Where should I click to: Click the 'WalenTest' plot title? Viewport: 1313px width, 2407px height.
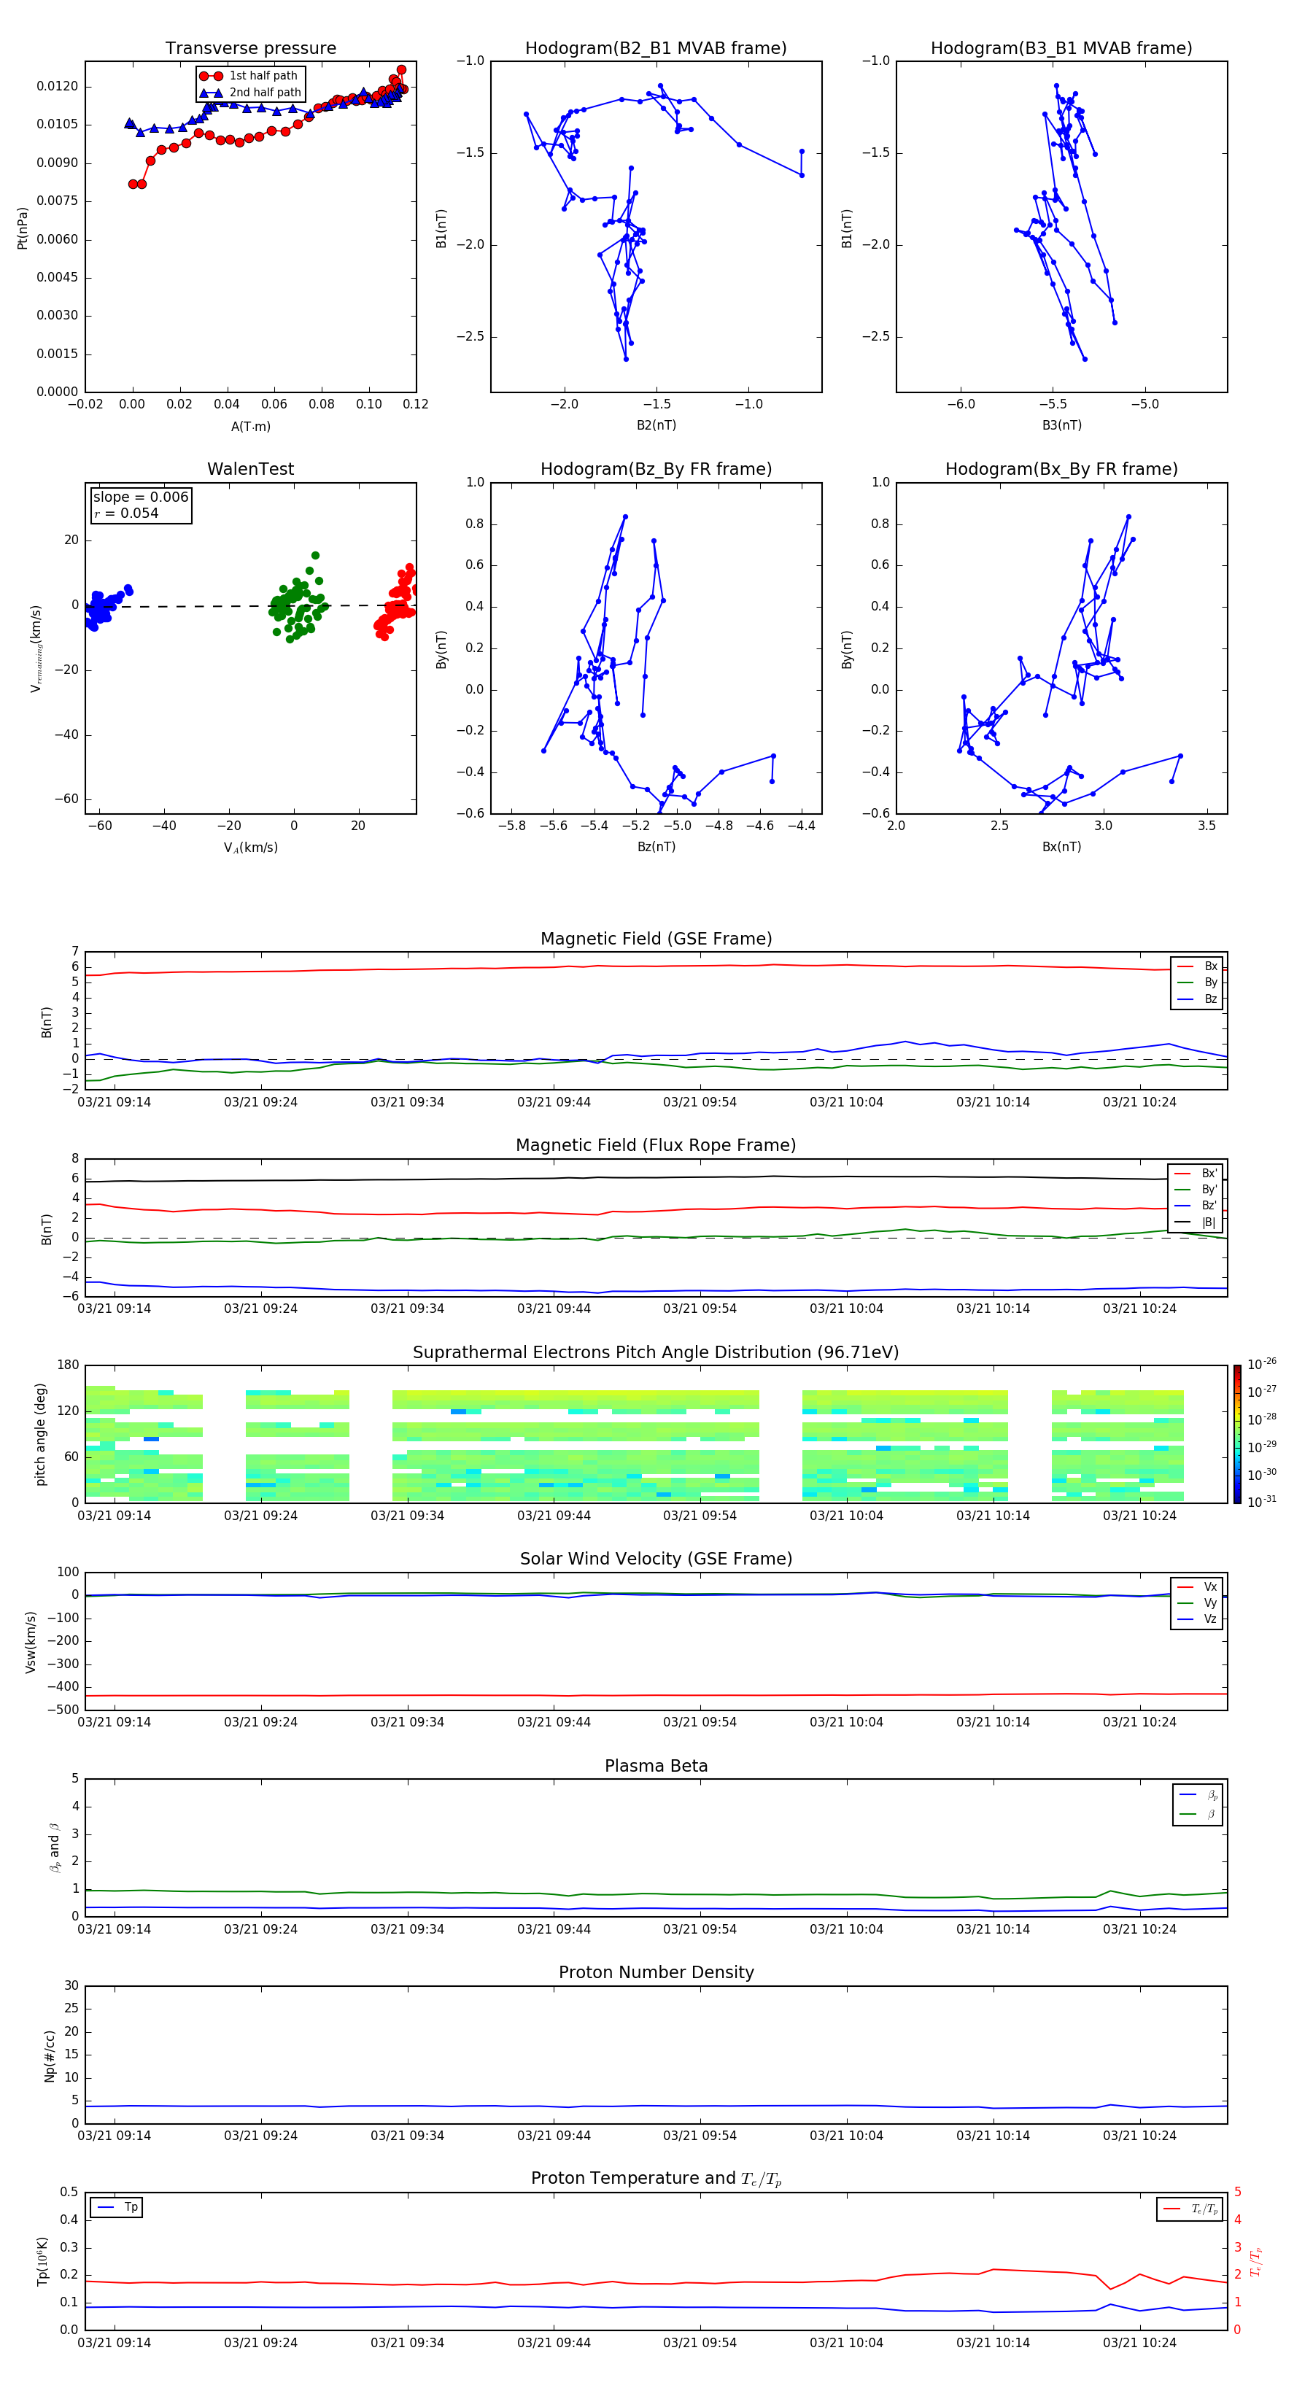click(250, 469)
